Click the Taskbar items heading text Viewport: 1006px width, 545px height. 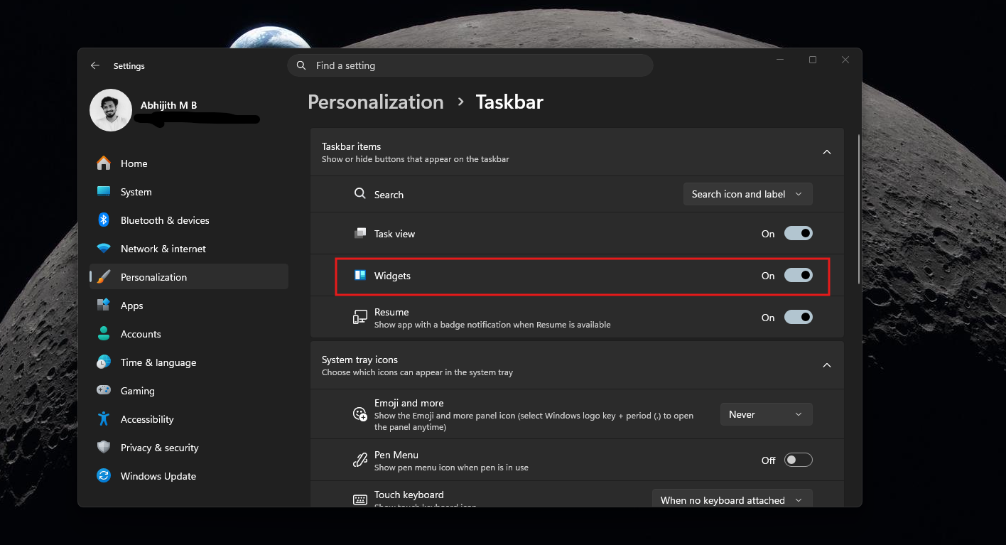point(352,146)
